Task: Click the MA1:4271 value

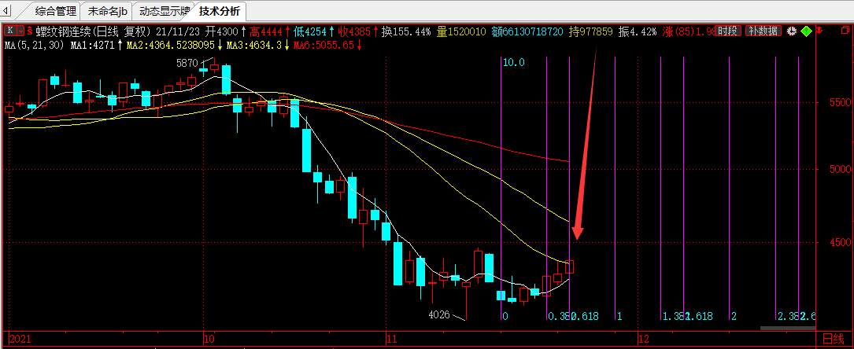Action: [x=92, y=45]
